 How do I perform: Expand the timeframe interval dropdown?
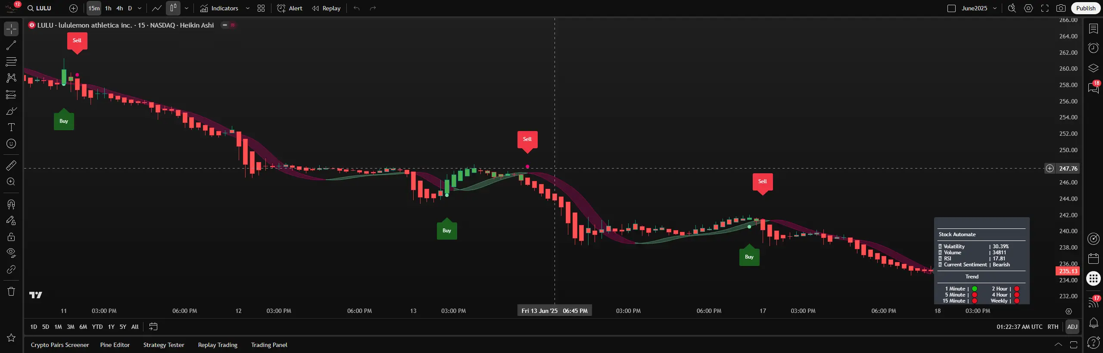coord(140,8)
